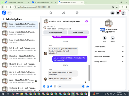This screenshot has width=129, height=96.
Task: Click message 'My number is (561) 633-1364'
Action: click(x=60, y=79)
